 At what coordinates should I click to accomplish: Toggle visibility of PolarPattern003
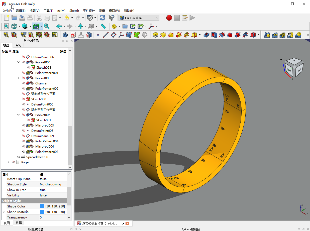tap(24, 152)
